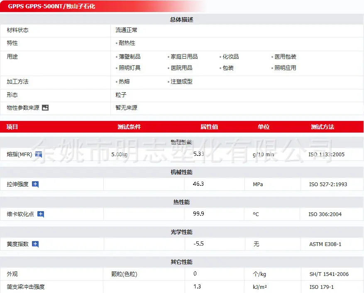The height and width of the screenshot is (293, 364).
Task: Select the g/10 min unit cell
Action: click(x=264, y=155)
